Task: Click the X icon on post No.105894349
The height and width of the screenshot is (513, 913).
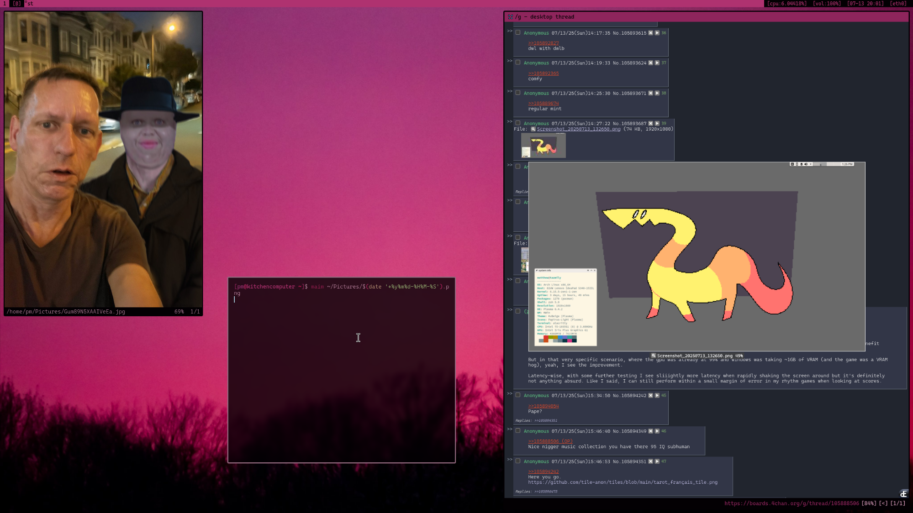Action: coord(650,431)
